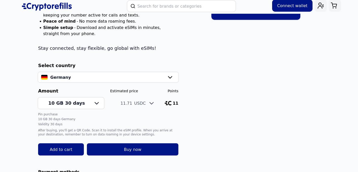Click the Select country label

pos(57,66)
